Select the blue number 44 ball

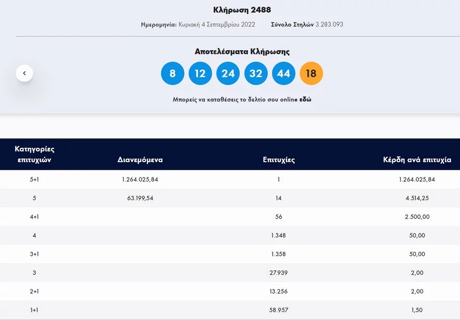tap(284, 74)
